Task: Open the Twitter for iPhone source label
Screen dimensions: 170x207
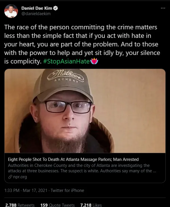Action: (x=67, y=190)
